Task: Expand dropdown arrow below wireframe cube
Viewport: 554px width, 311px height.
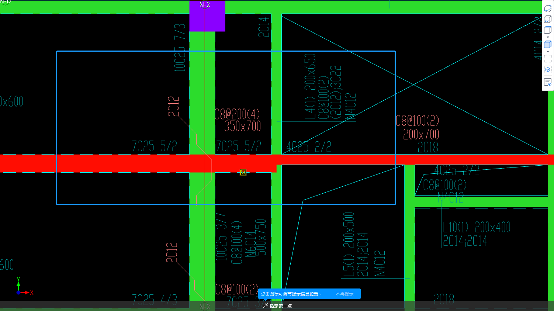Action: 548,37
